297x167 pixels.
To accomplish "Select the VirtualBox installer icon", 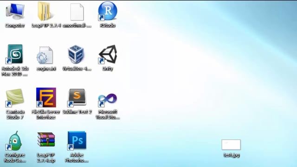I will tap(76, 54).
